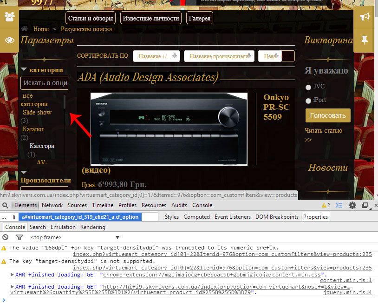Select drawer Emulation tab
Viewport: 378px width, 303px height.
[x=63, y=227]
